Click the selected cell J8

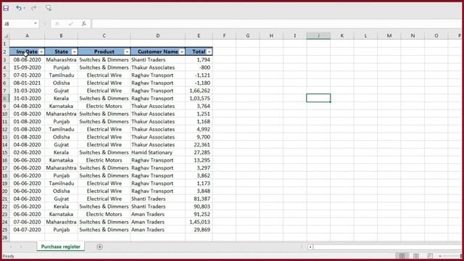(x=318, y=98)
